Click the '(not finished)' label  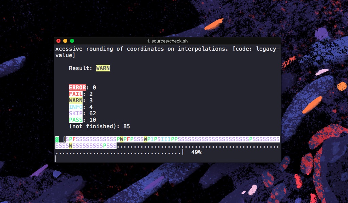point(92,126)
